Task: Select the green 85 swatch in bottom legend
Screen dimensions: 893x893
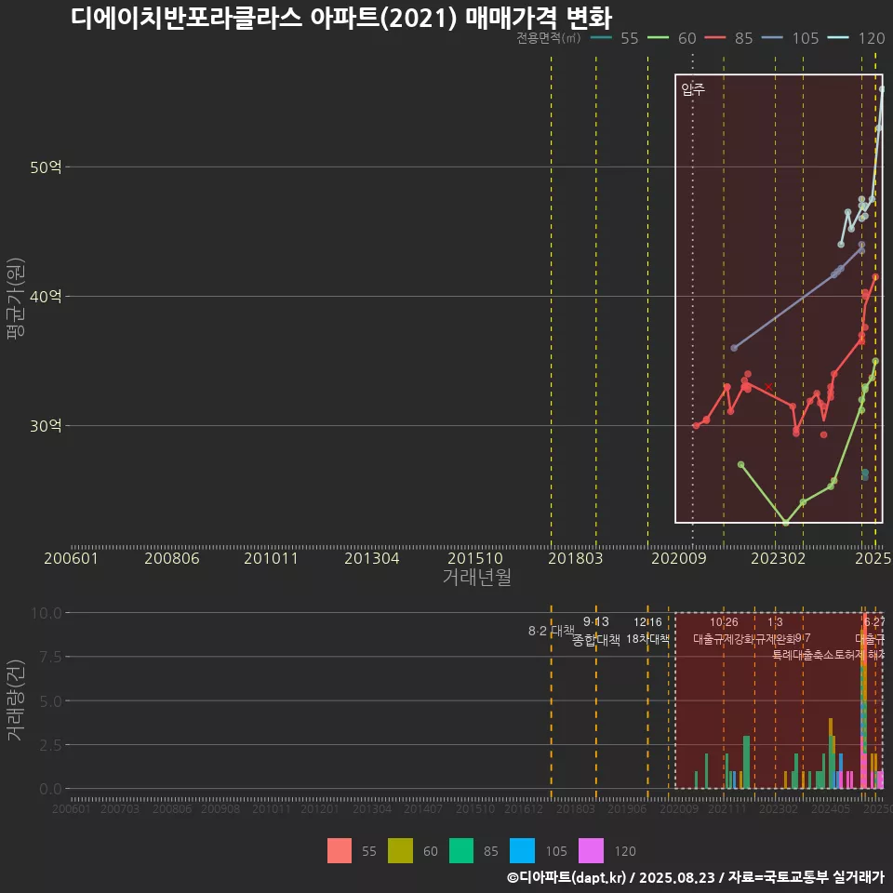Action: (461, 851)
